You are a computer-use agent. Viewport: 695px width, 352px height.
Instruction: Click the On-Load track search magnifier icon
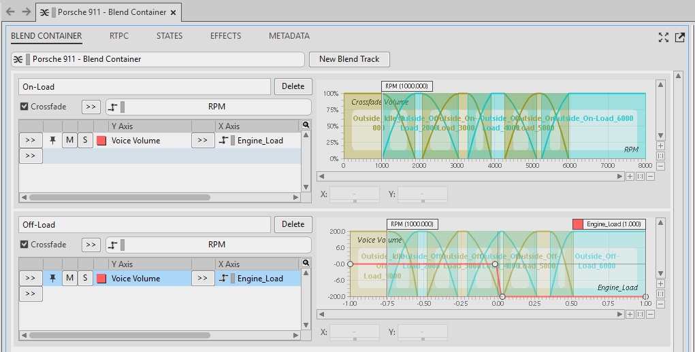point(306,125)
